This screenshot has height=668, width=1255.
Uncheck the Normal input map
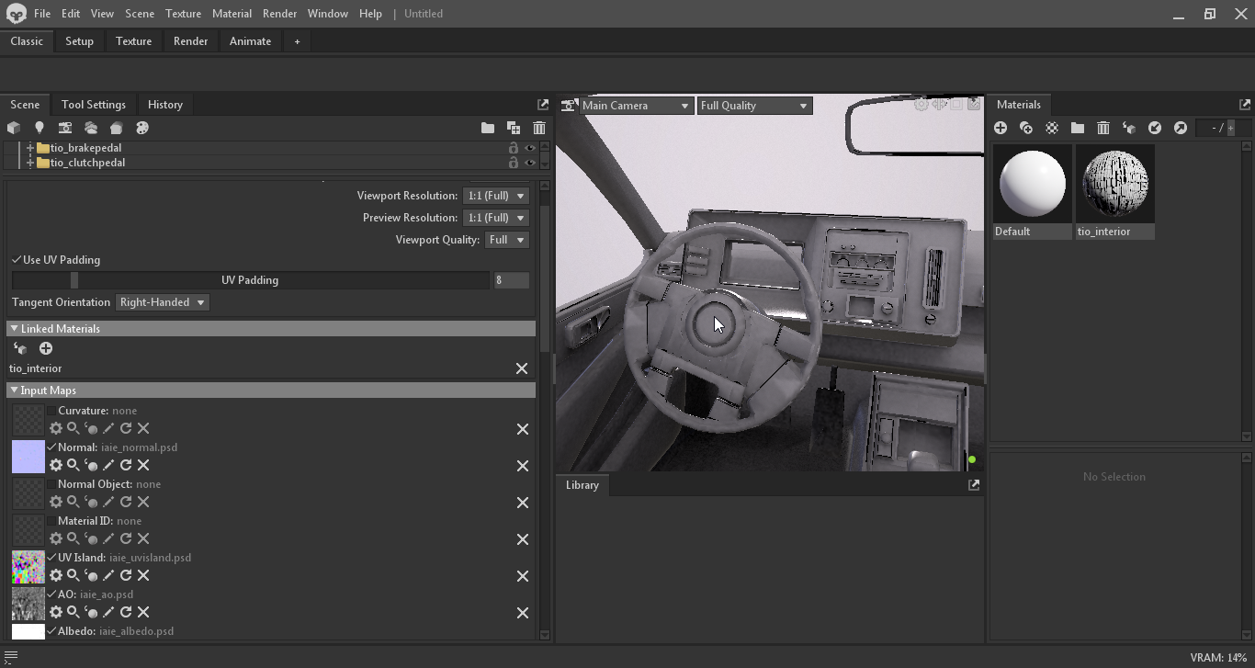(x=51, y=447)
